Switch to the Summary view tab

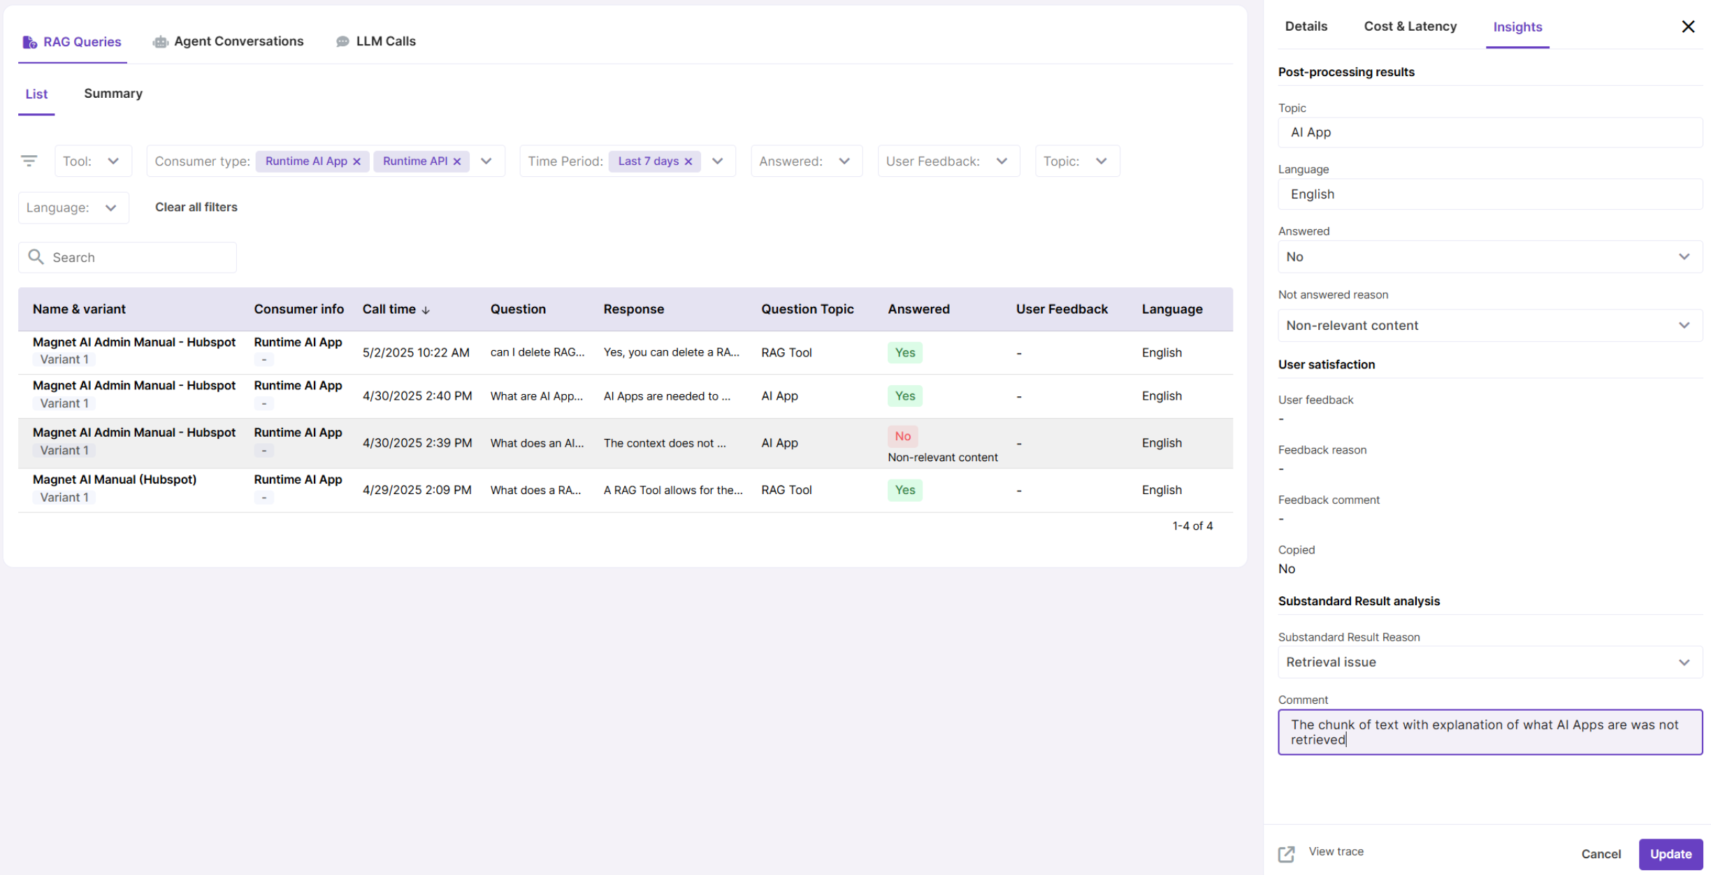point(113,94)
